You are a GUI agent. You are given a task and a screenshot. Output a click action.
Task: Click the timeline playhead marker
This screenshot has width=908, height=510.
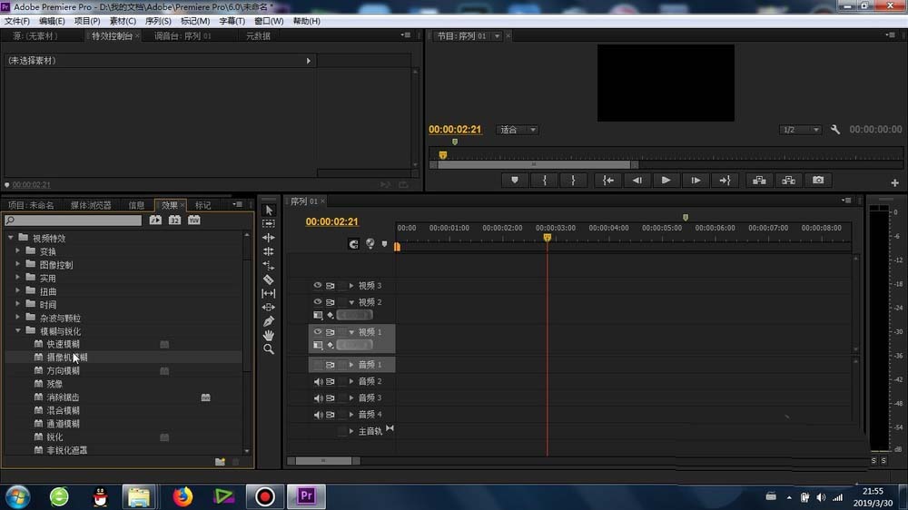(x=548, y=238)
